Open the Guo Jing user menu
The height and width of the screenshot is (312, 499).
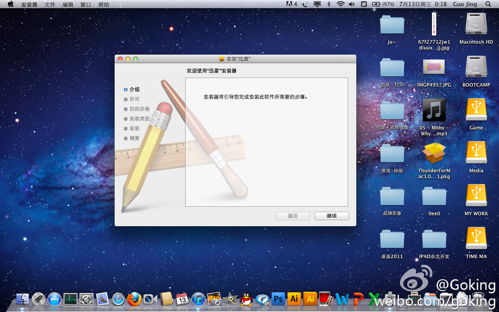pyautogui.click(x=465, y=4)
